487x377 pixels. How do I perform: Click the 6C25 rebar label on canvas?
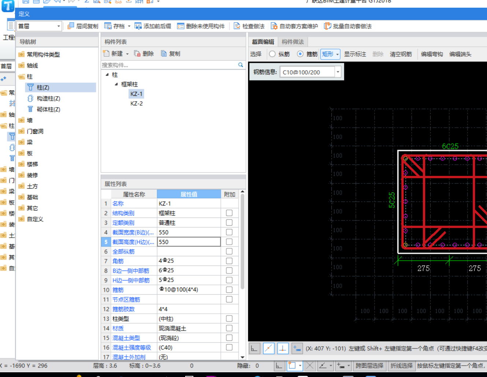pyautogui.click(x=450, y=146)
